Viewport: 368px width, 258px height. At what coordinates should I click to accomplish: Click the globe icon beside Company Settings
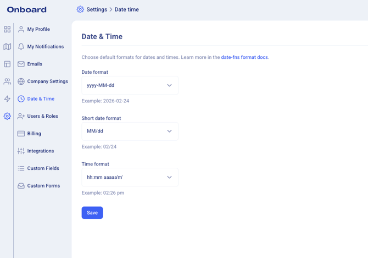pyautogui.click(x=21, y=81)
